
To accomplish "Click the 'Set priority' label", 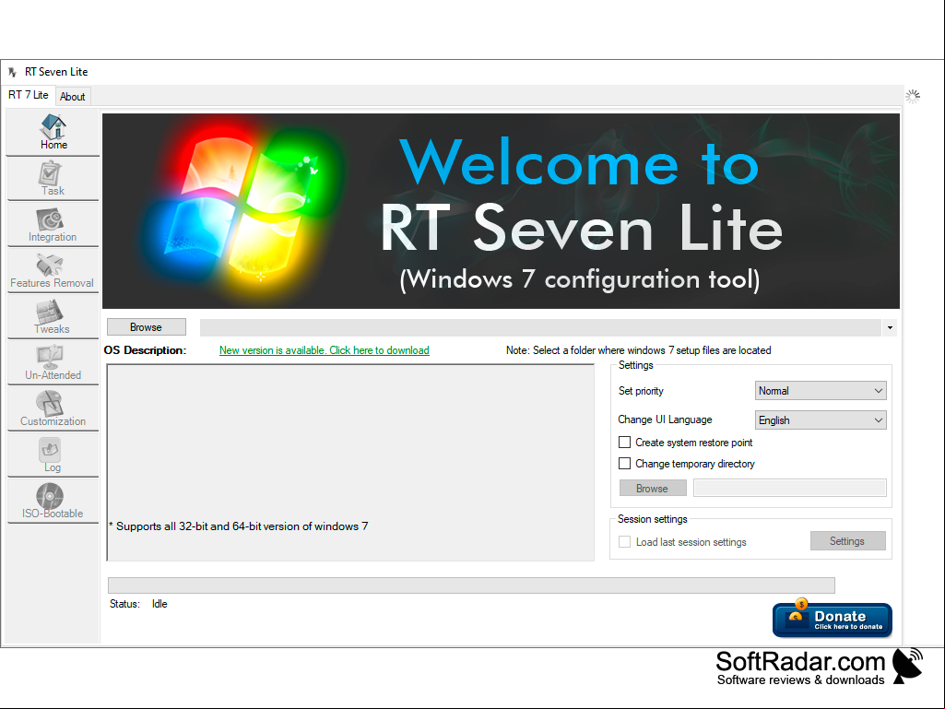I will click(x=641, y=391).
